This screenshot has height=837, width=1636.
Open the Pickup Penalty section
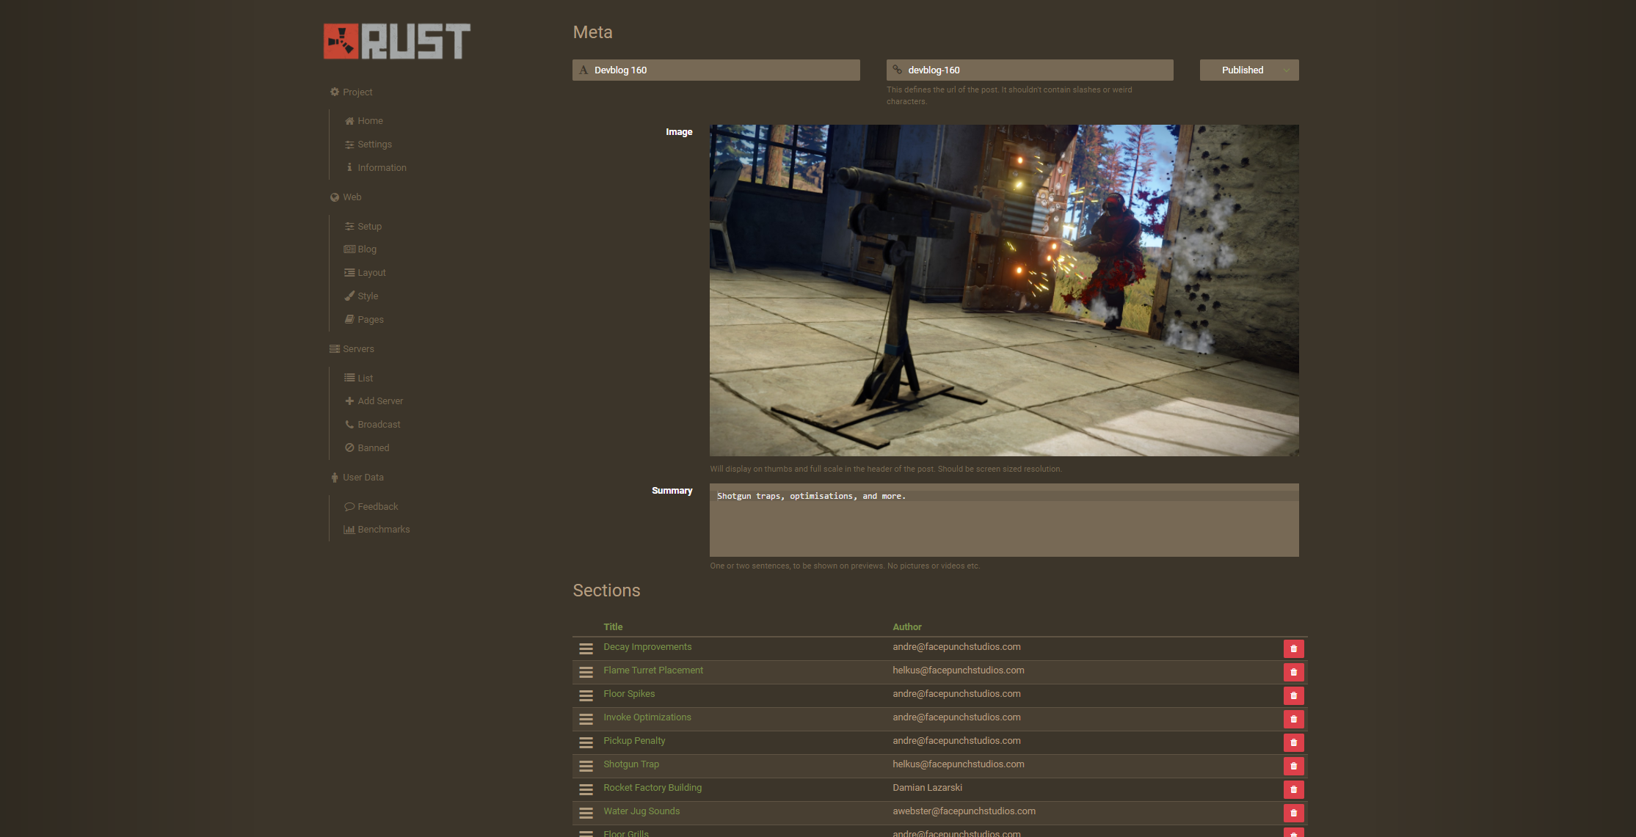click(x=634, y=741)
